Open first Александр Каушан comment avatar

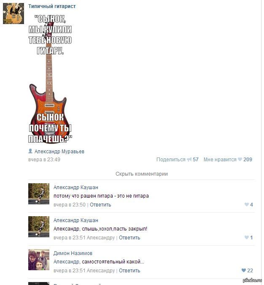39,194
